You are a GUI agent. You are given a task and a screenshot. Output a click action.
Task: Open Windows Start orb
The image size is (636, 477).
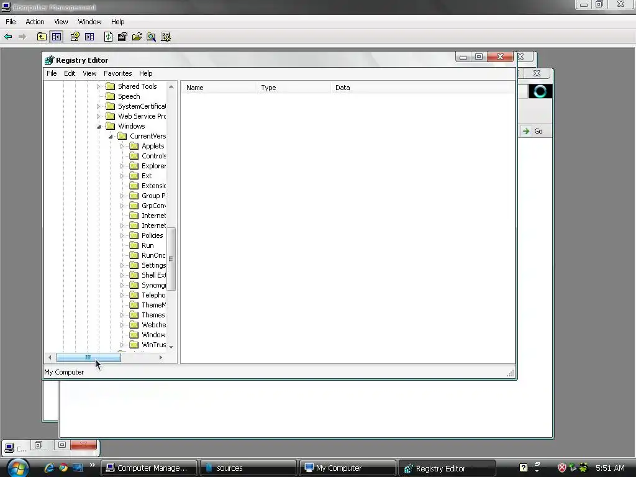[x=17, y=468]
